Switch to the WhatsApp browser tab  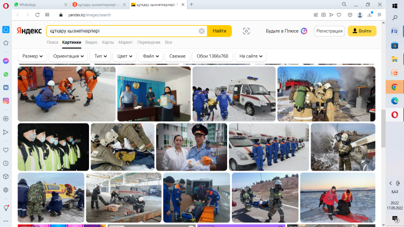40,4
